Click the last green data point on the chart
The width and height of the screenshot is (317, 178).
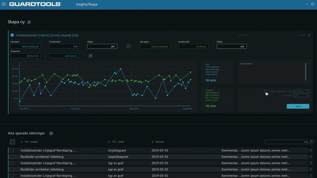191,72
